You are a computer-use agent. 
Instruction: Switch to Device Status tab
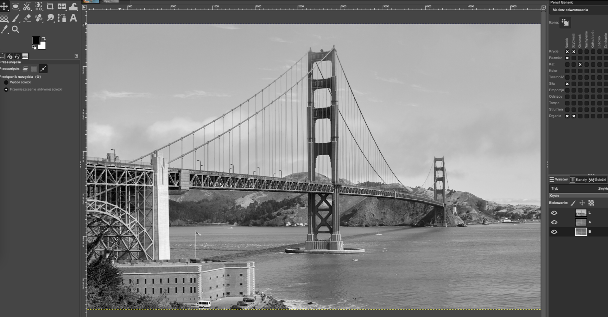pyautogui.click(x=10, y=56)
